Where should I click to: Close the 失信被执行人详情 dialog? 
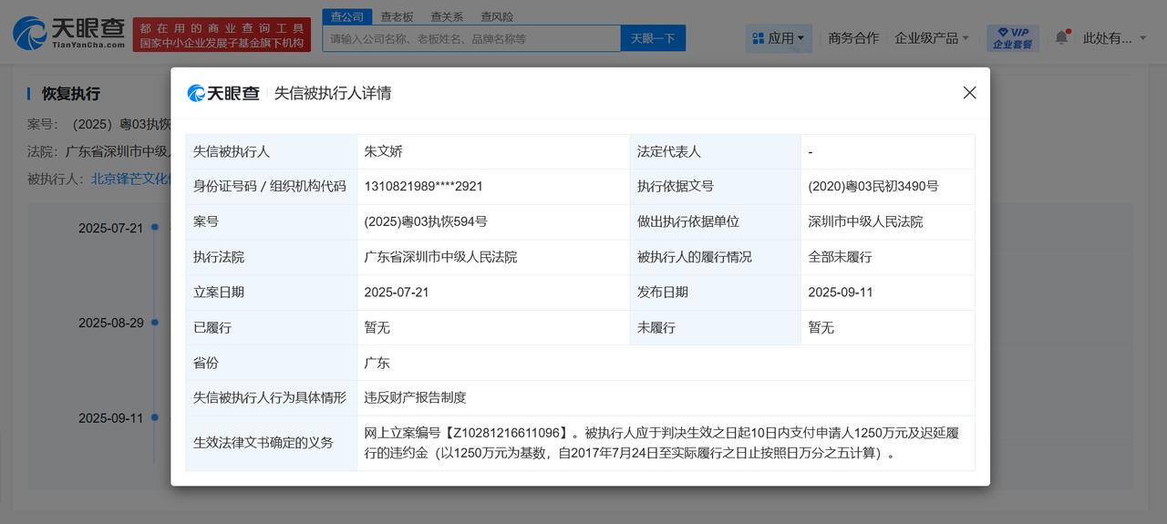[x=969, y=93]
